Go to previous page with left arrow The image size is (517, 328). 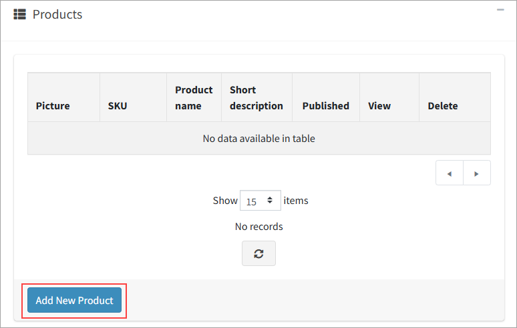click(x=450, y=173)
